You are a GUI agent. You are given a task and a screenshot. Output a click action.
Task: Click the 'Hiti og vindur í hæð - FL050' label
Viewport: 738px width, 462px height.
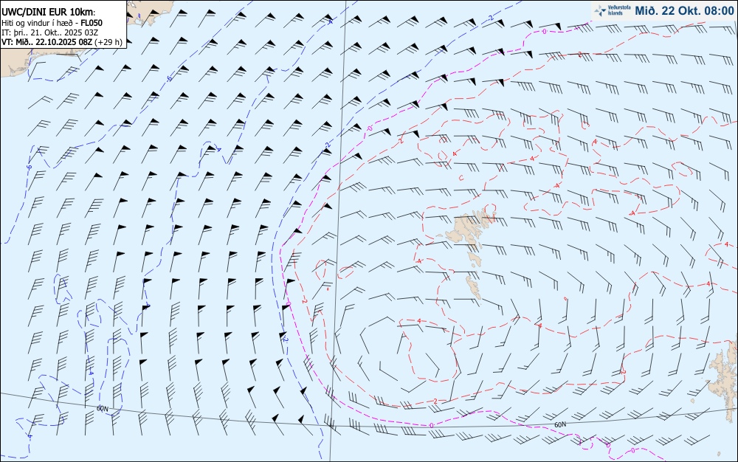[x=52, y=23]
